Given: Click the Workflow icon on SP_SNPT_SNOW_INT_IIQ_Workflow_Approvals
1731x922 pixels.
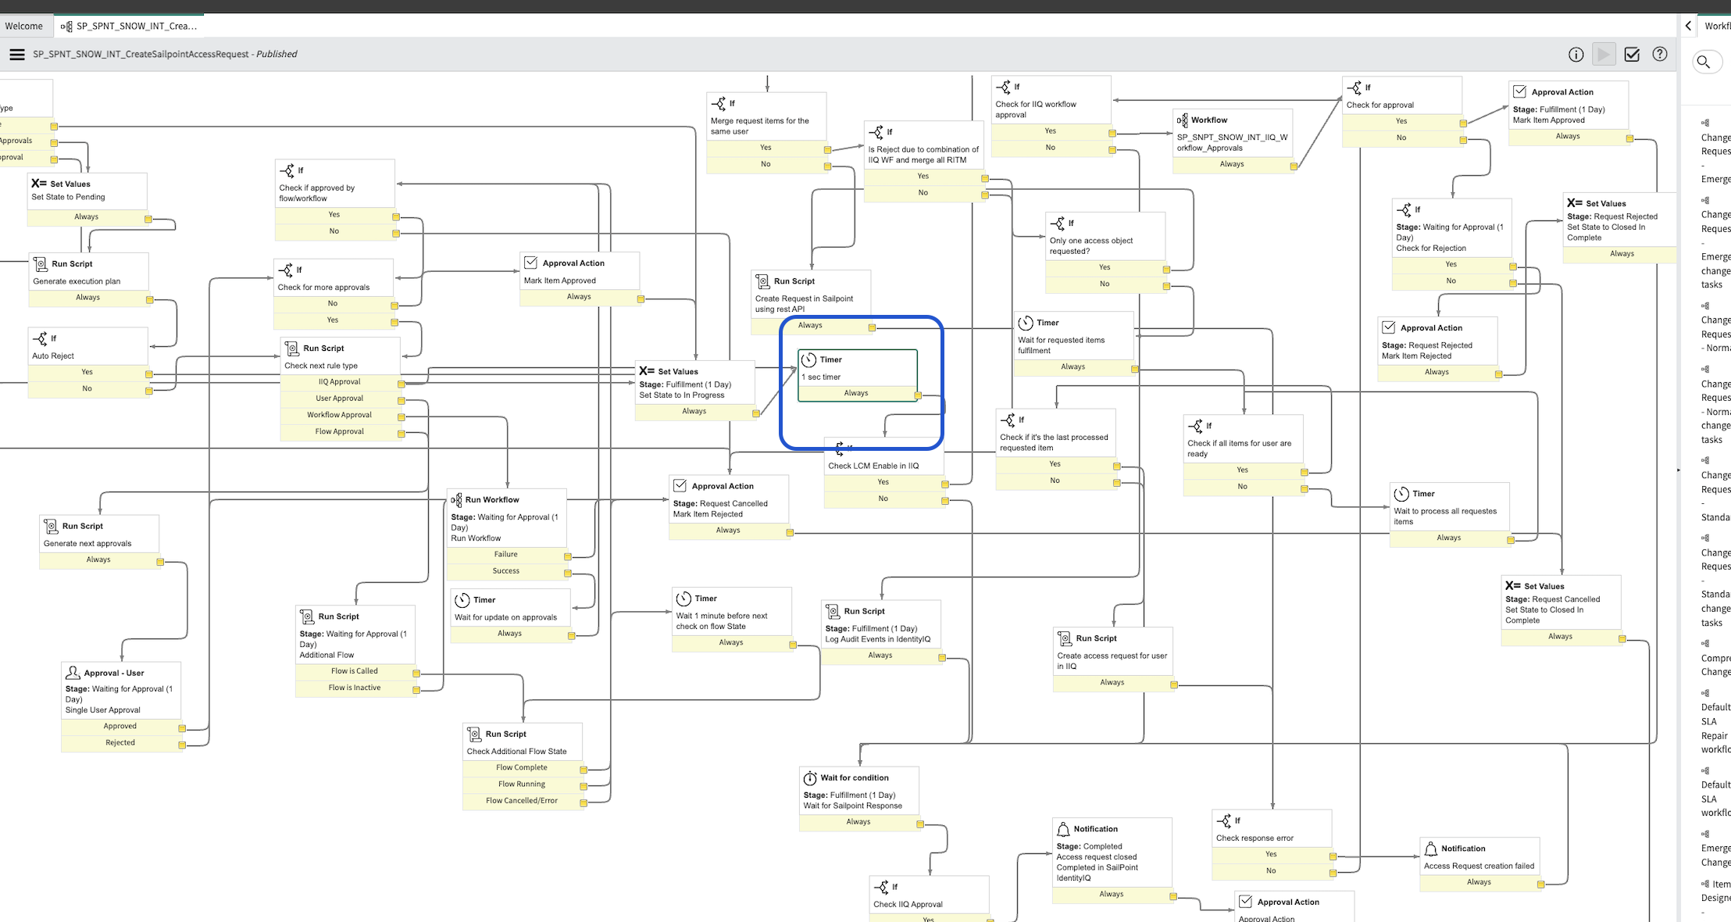Looking at the screenshot, I should (x=1182, y=120).
